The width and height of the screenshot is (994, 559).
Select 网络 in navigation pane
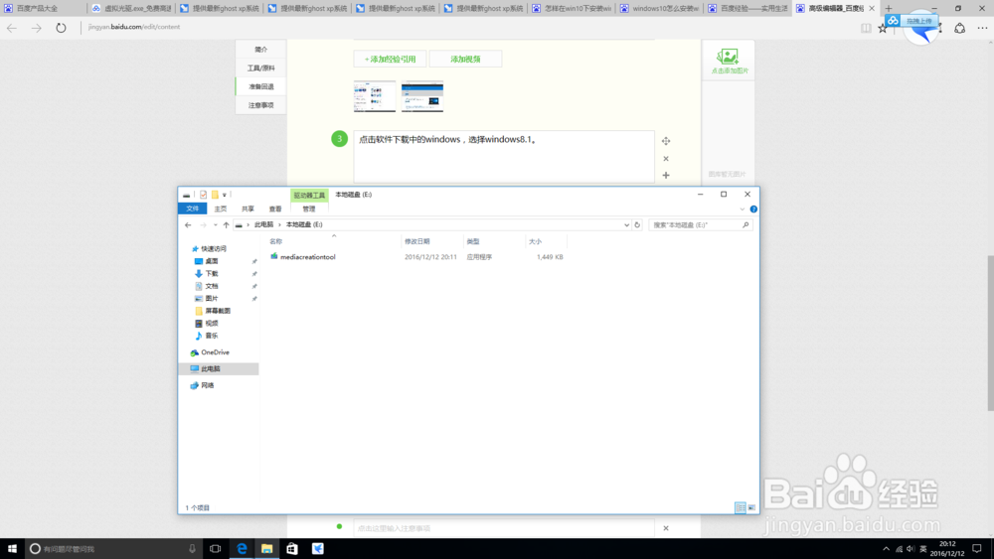pos(208,385)
